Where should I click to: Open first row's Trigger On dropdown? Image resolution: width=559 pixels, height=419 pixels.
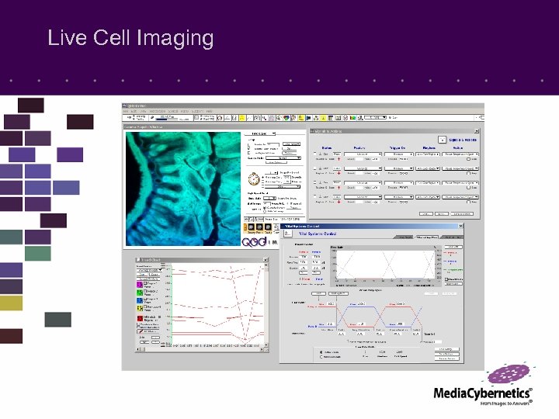tap(399, 154)
